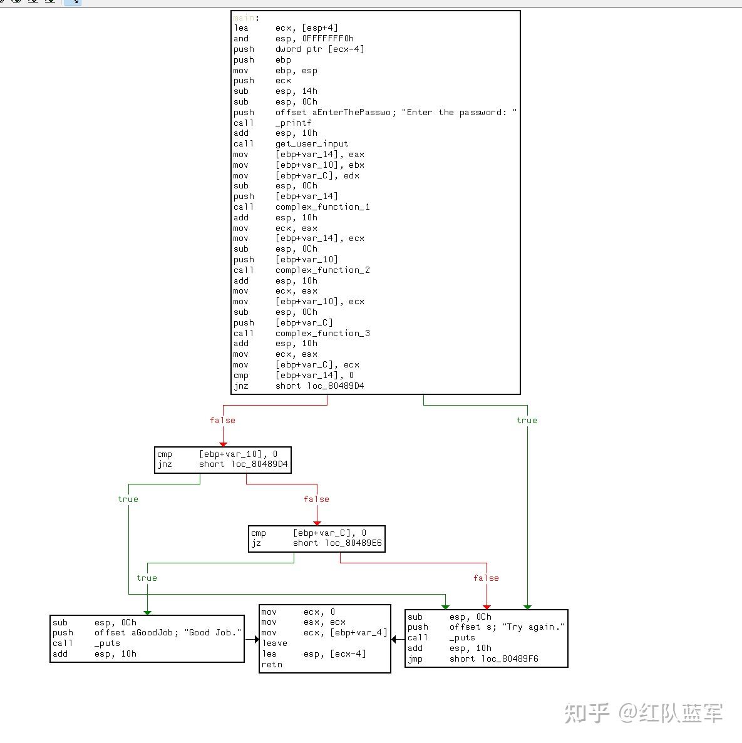The width and height of the screenshot is (742, 743).
Task: Select the 'push ebp' instruction
Action: 262,59
